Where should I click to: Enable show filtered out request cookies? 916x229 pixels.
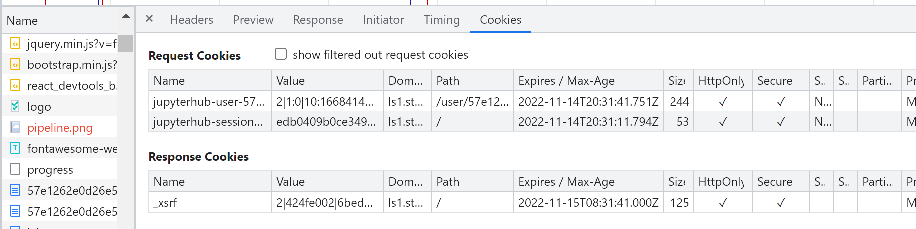281,54
